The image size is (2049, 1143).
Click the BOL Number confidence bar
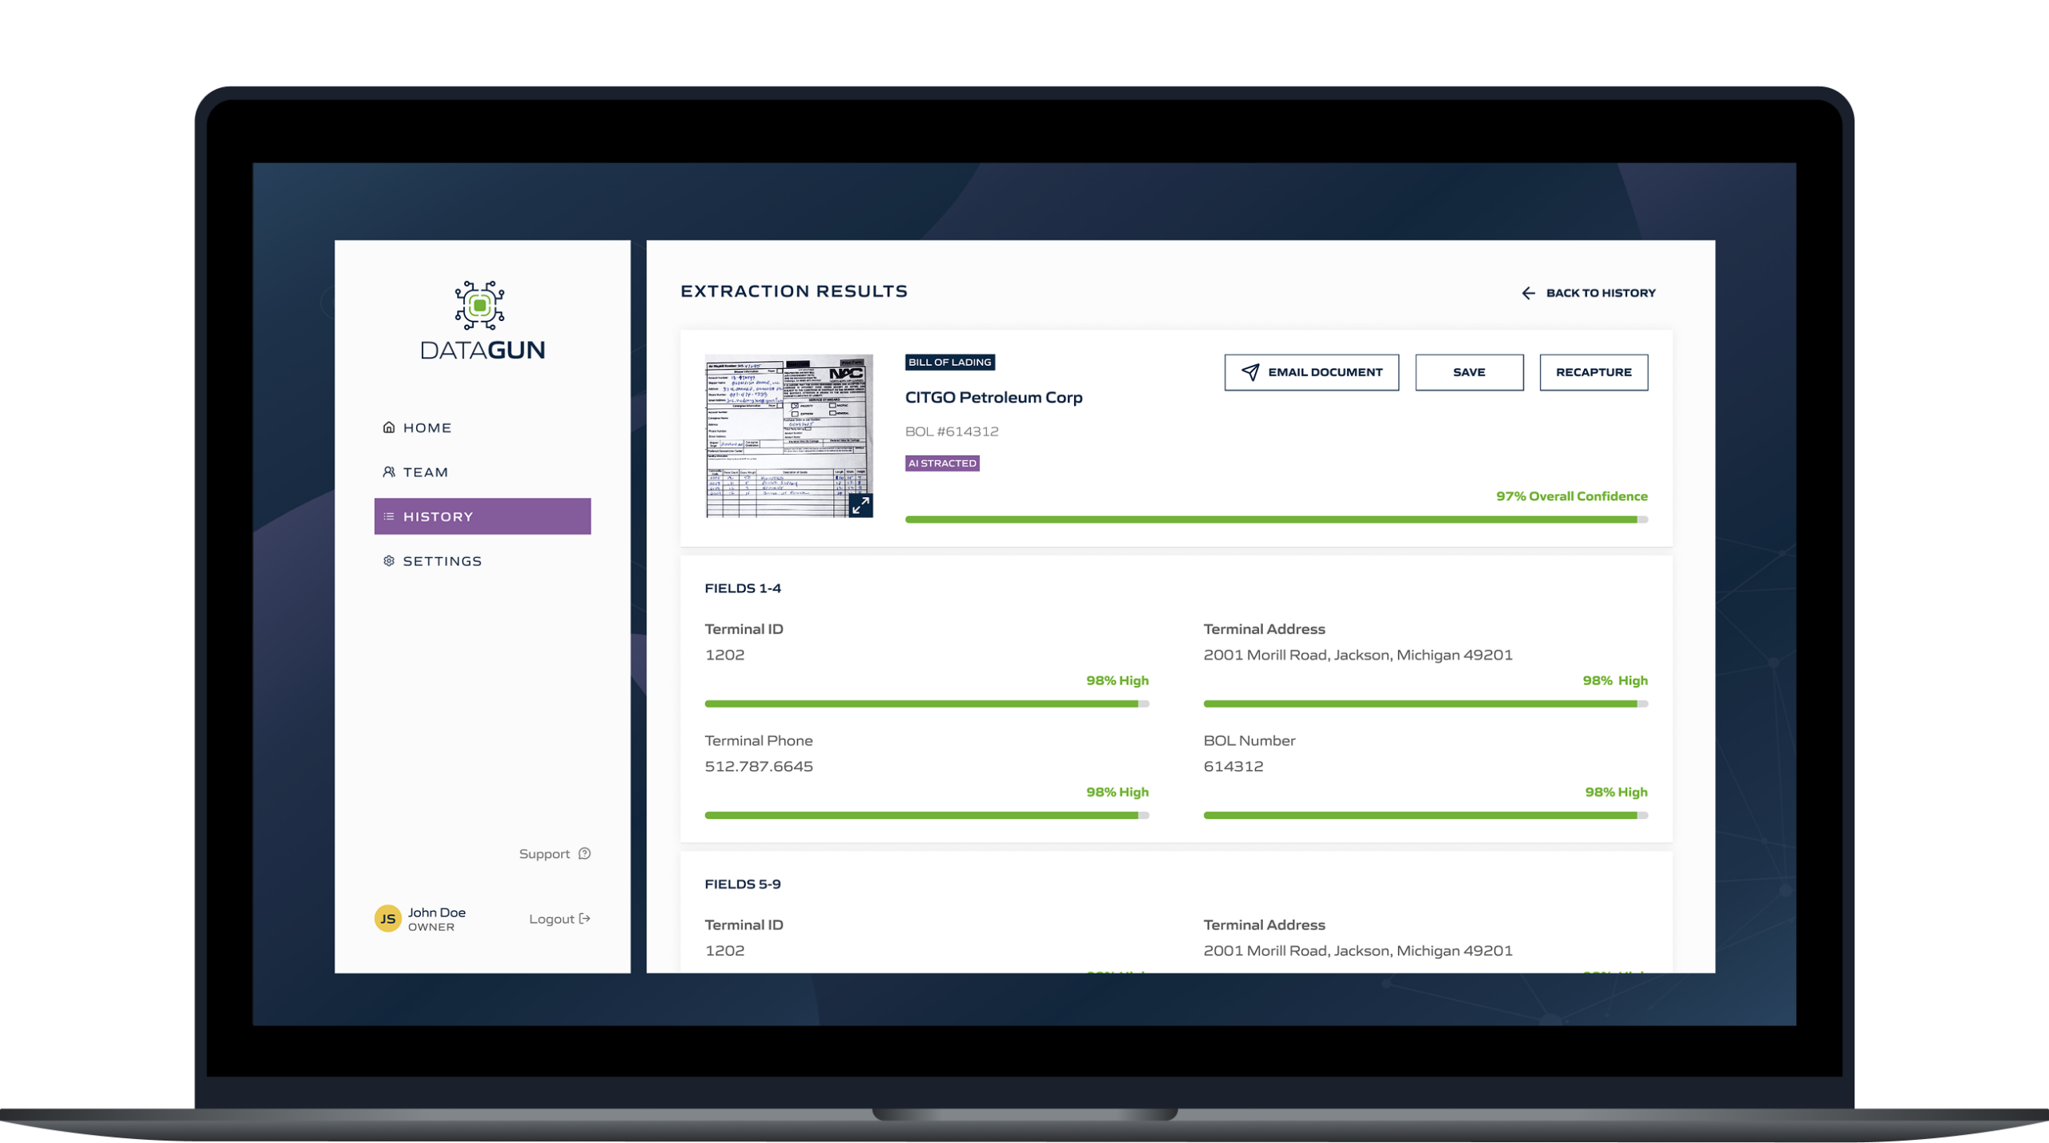point(1425,816)
